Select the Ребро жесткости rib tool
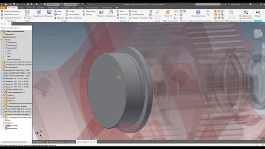This screenshot has width=265, height=149. (x=74, y=18)
